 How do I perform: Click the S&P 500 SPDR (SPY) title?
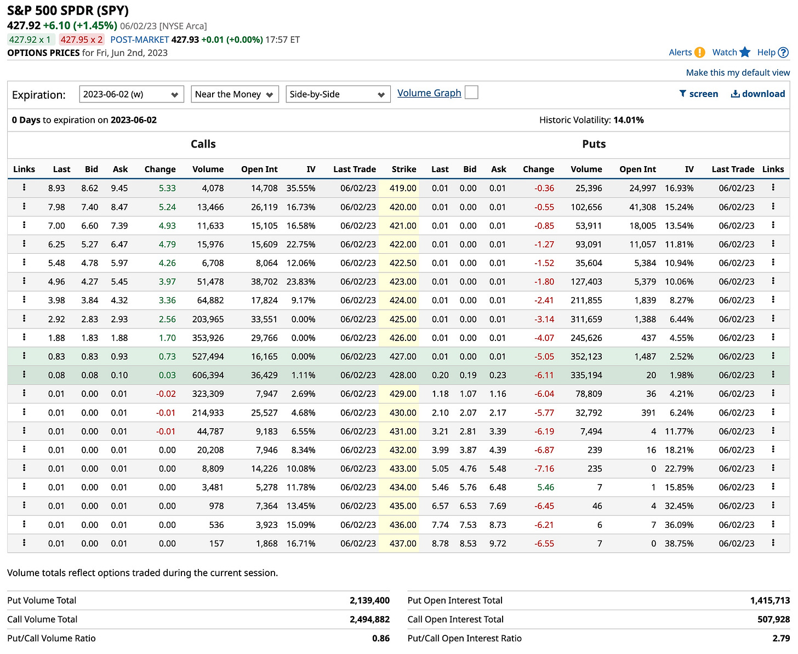pos(68,10)
